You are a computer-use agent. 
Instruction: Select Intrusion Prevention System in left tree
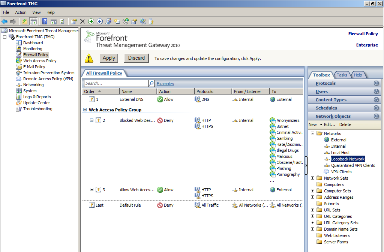49,73
